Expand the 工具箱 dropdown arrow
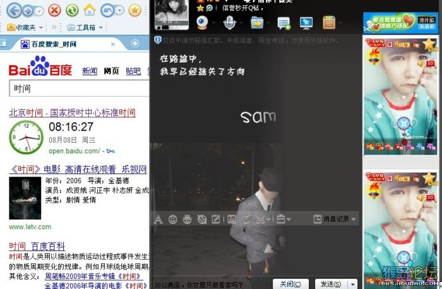Screen dimensions: 442x289 (101, 28)
